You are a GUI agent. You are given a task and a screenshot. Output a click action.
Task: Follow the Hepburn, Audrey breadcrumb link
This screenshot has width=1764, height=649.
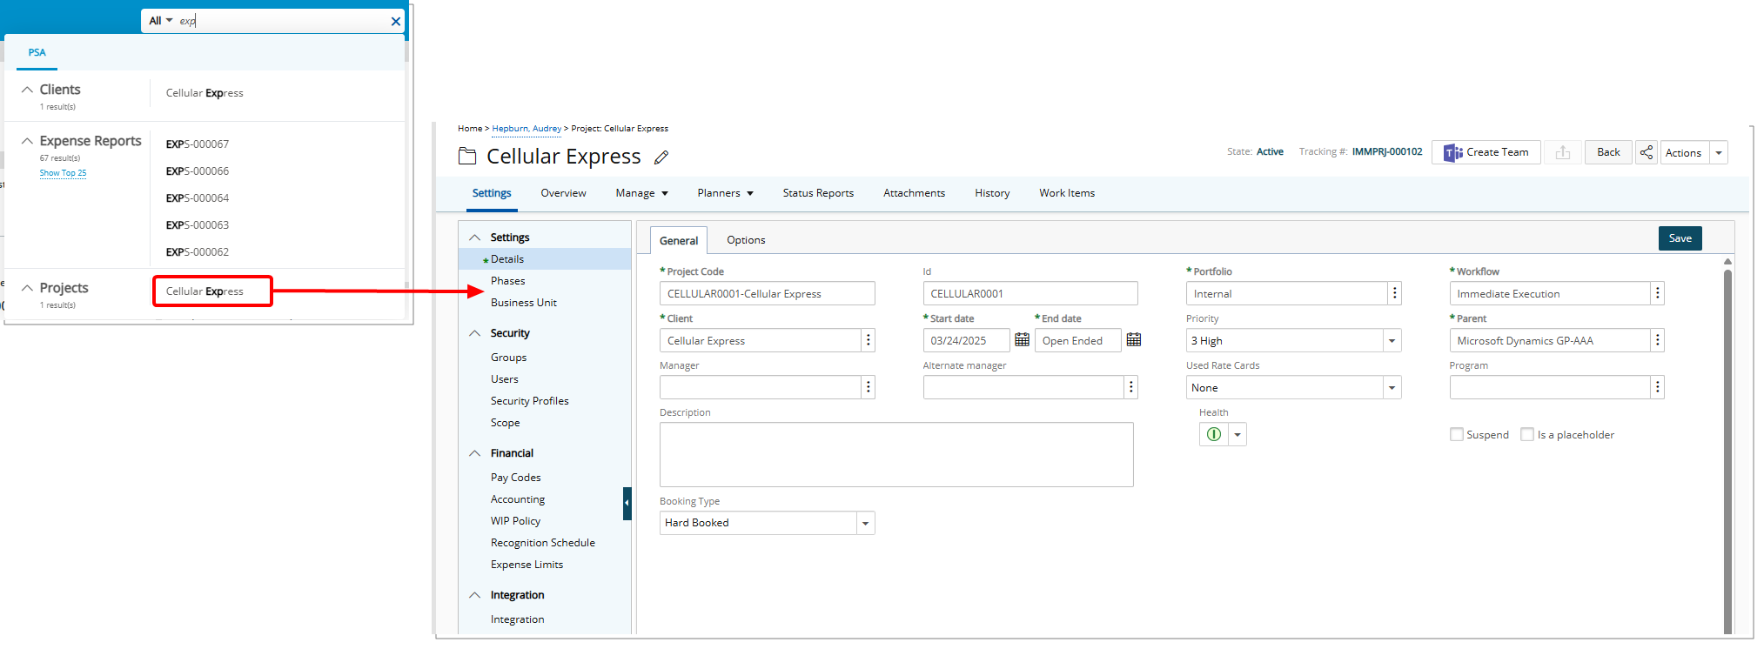527,129
